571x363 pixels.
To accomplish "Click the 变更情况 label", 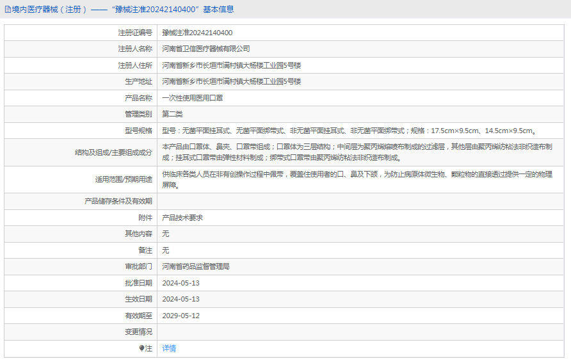I will (138, 332).
